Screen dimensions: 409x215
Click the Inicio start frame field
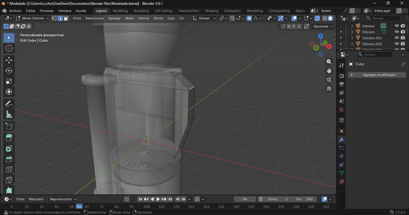(278, 199)
